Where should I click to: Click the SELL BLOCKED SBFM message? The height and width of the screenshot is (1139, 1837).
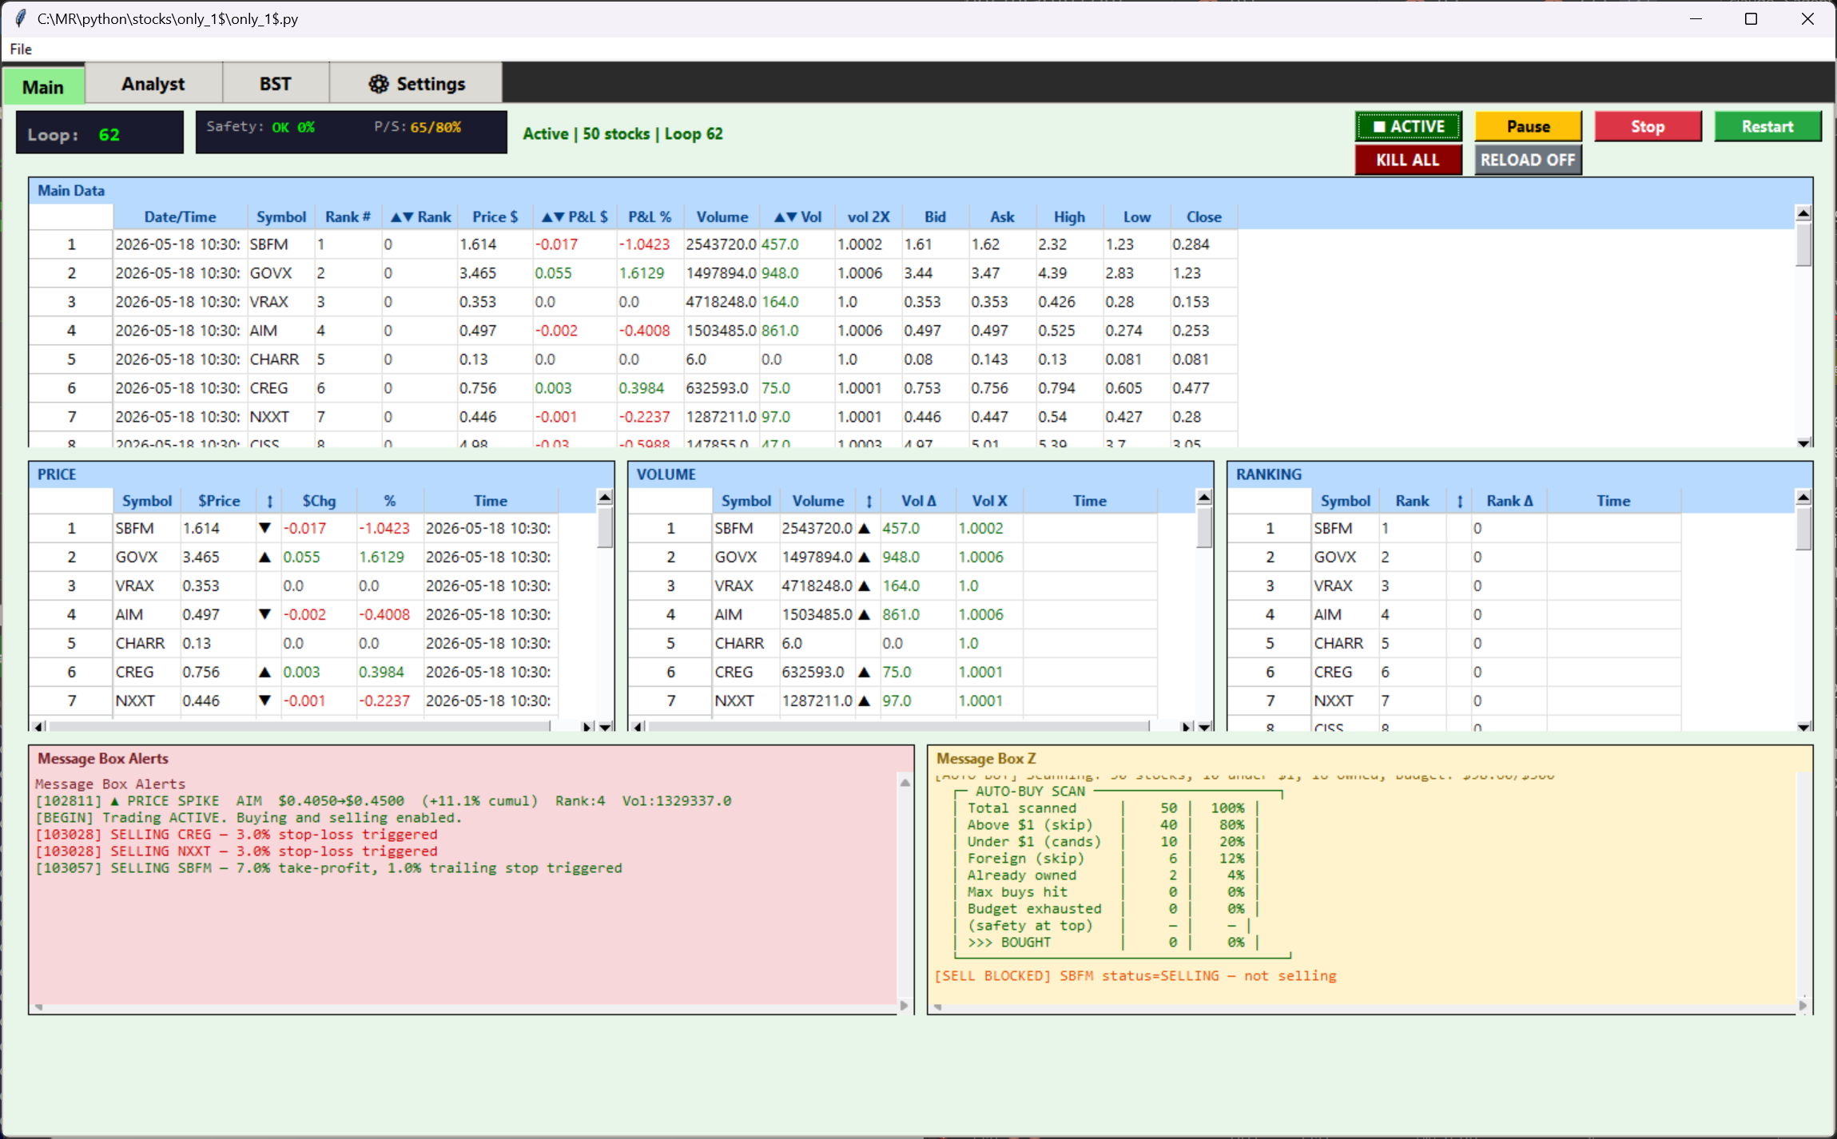[x=1135, y=975]
